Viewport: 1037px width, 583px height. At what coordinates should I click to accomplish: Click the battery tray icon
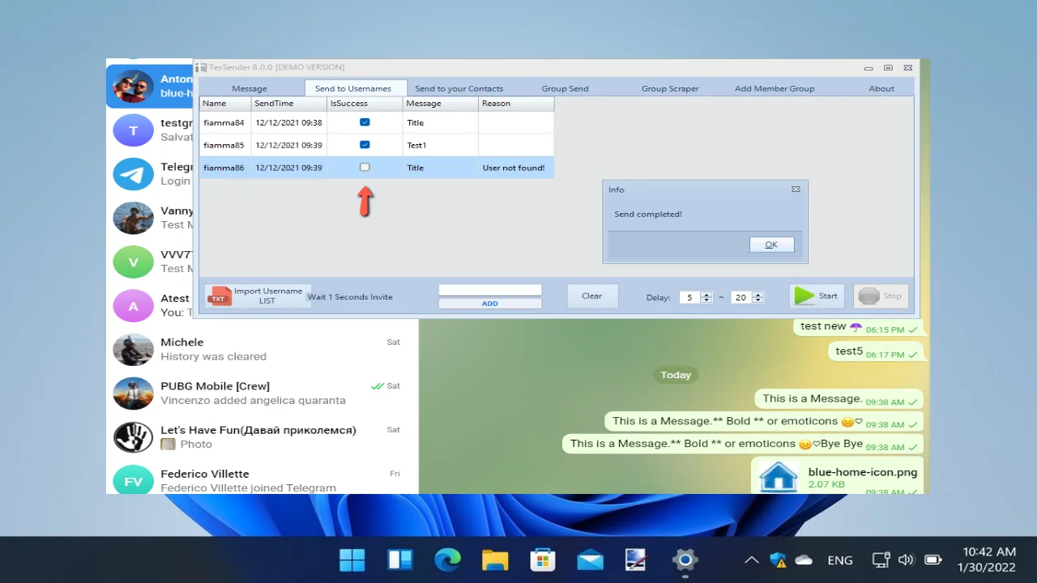point(933,560)
